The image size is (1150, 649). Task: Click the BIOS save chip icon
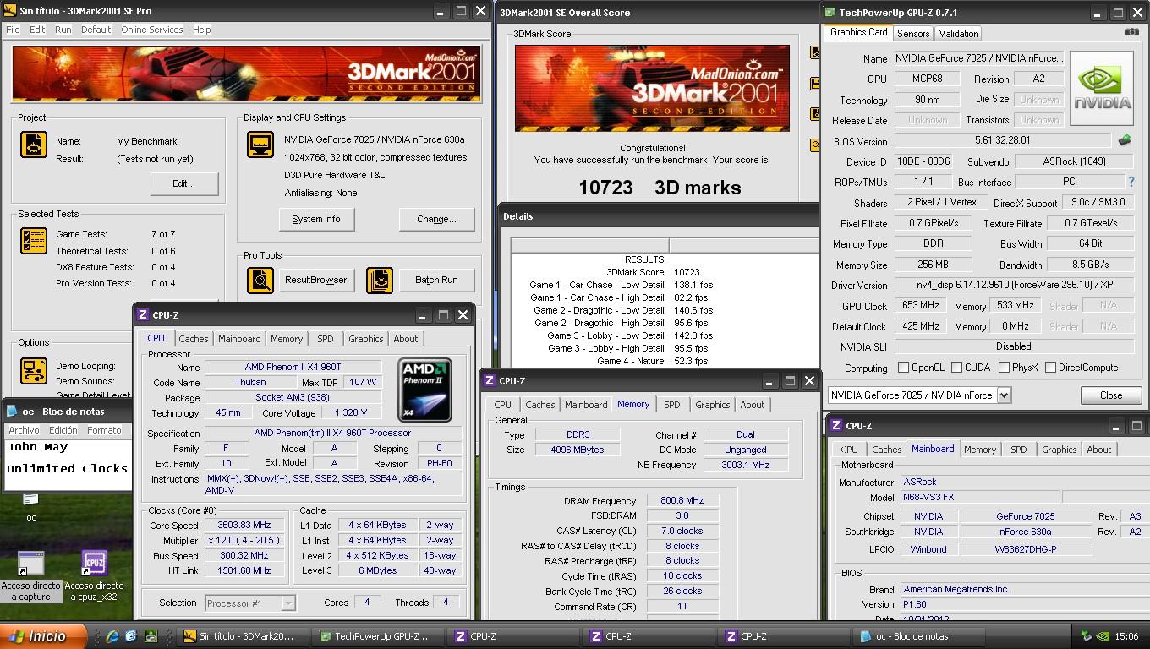[1124, 140]
